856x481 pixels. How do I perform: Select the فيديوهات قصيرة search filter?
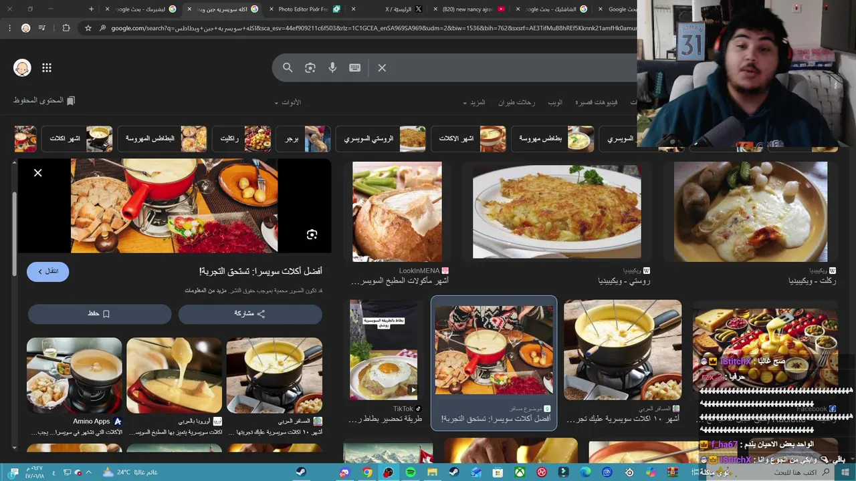tap(597, 102)
